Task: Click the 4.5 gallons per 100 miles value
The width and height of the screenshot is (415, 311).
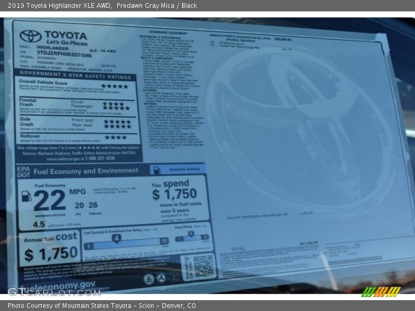Action: click(39, 224)
